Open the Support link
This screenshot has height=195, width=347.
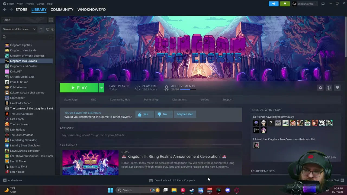point(227,99)
